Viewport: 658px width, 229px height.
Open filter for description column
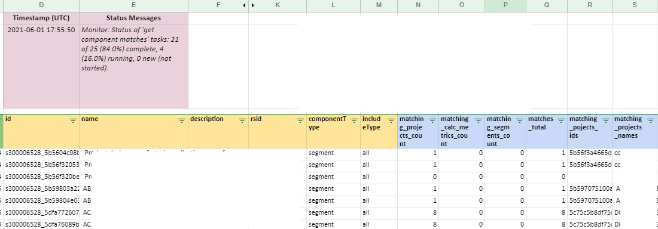242,120
